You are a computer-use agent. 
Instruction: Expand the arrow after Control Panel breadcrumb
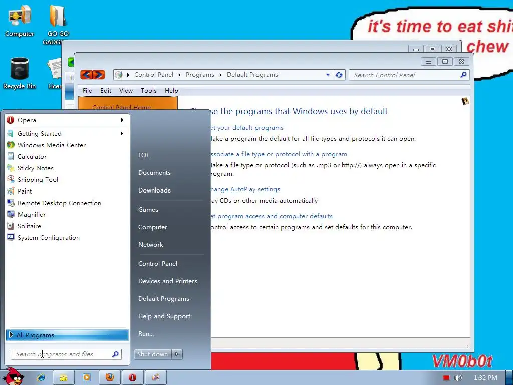180,75
